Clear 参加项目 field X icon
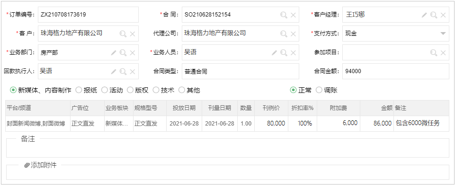This screenshot has height=185, width=455. 443,52
